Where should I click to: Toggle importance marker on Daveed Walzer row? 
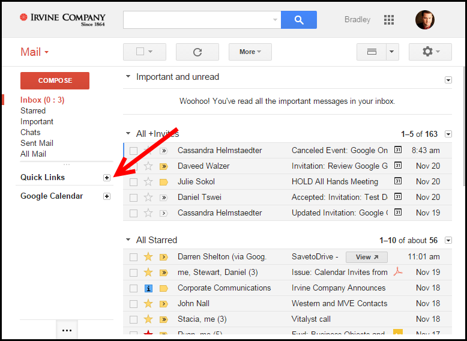tap(163, 166)
